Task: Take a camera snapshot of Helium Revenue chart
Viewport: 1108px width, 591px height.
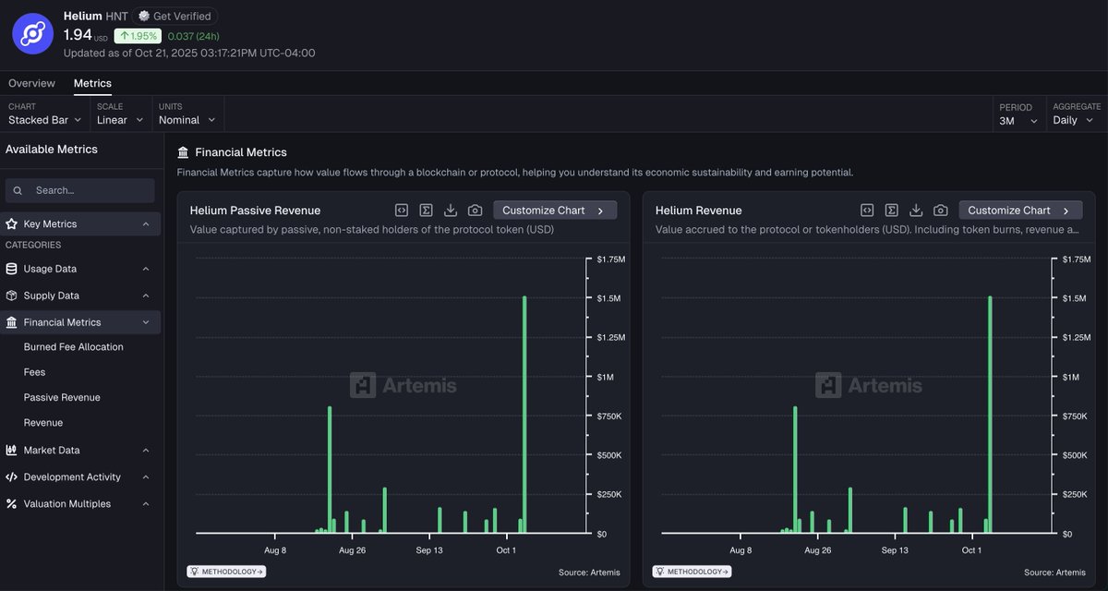Action: click(940, 211)
